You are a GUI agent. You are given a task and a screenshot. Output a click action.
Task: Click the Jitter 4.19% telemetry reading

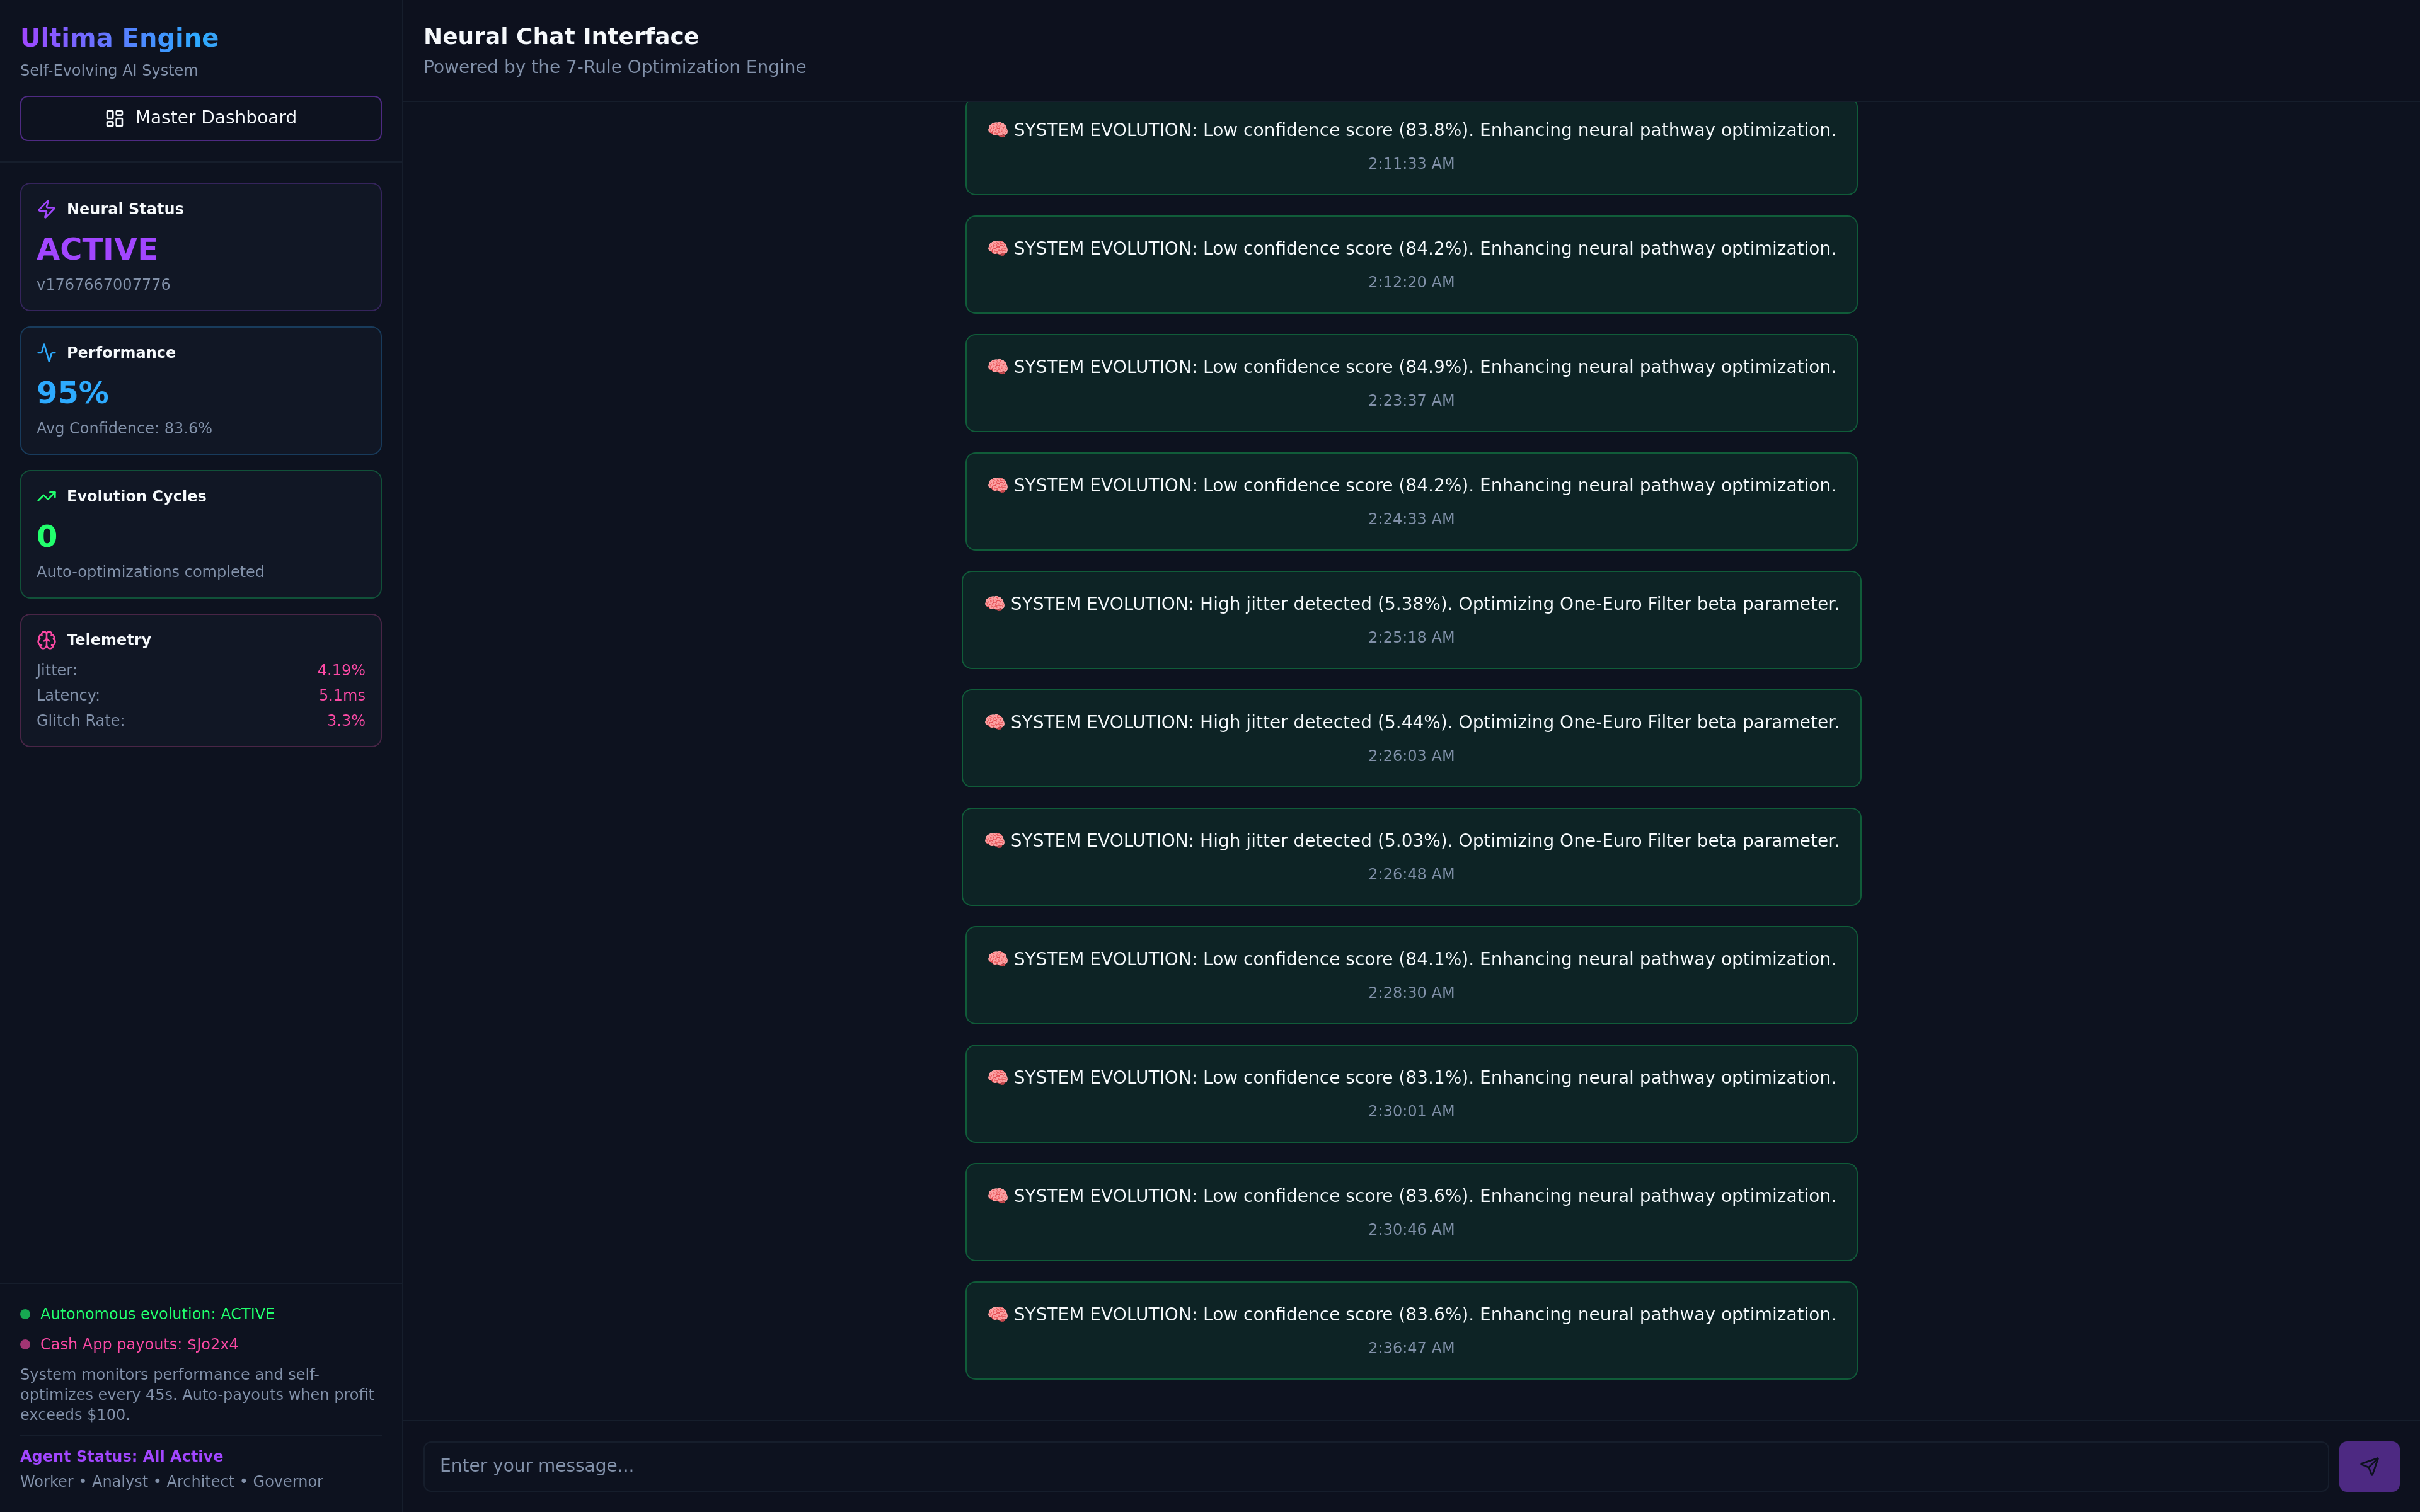pyautogui.click(x=341, y=670)
